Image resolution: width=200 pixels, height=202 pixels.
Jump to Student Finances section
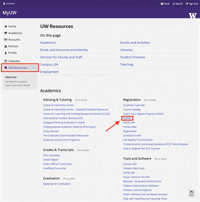[132, 57]
